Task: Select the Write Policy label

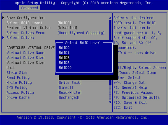Action: (x=19, y=83)
